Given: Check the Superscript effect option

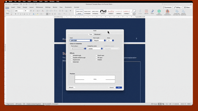Looking at the screenshot, I should tap(72, 60).
